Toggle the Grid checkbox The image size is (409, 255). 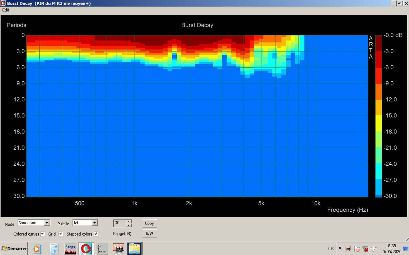click(x=61, y=234)
